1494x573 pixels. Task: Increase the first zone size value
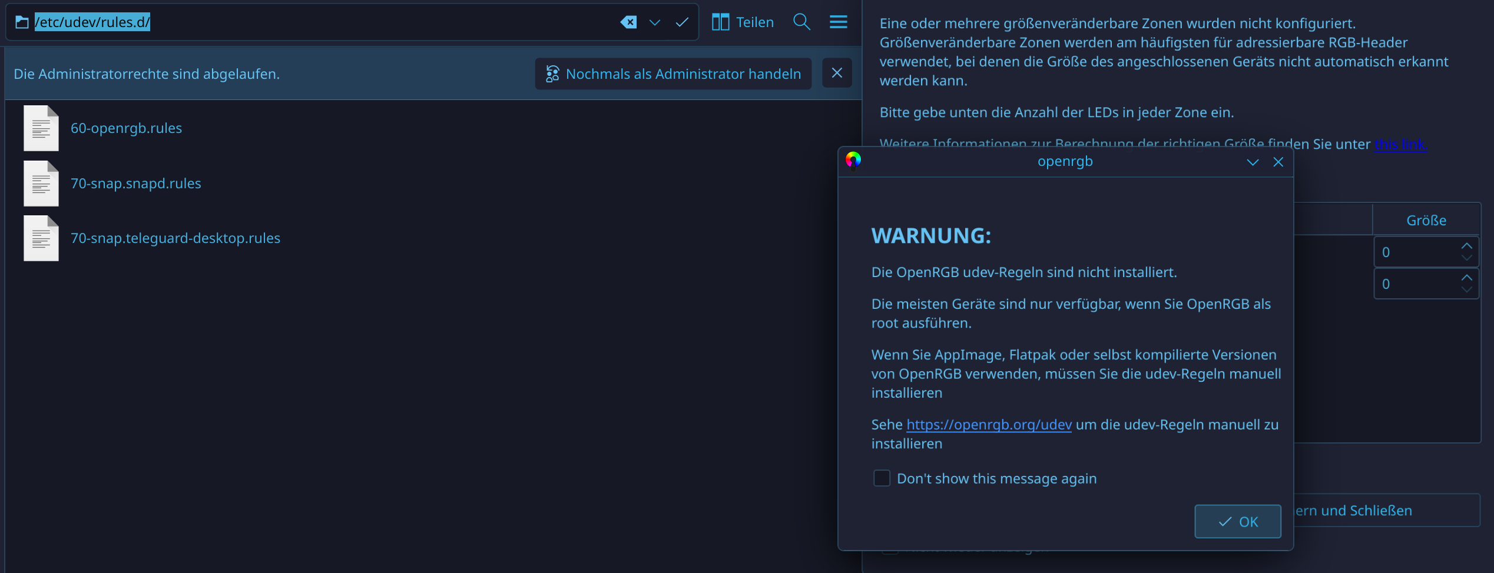(x=1466, y=246)
